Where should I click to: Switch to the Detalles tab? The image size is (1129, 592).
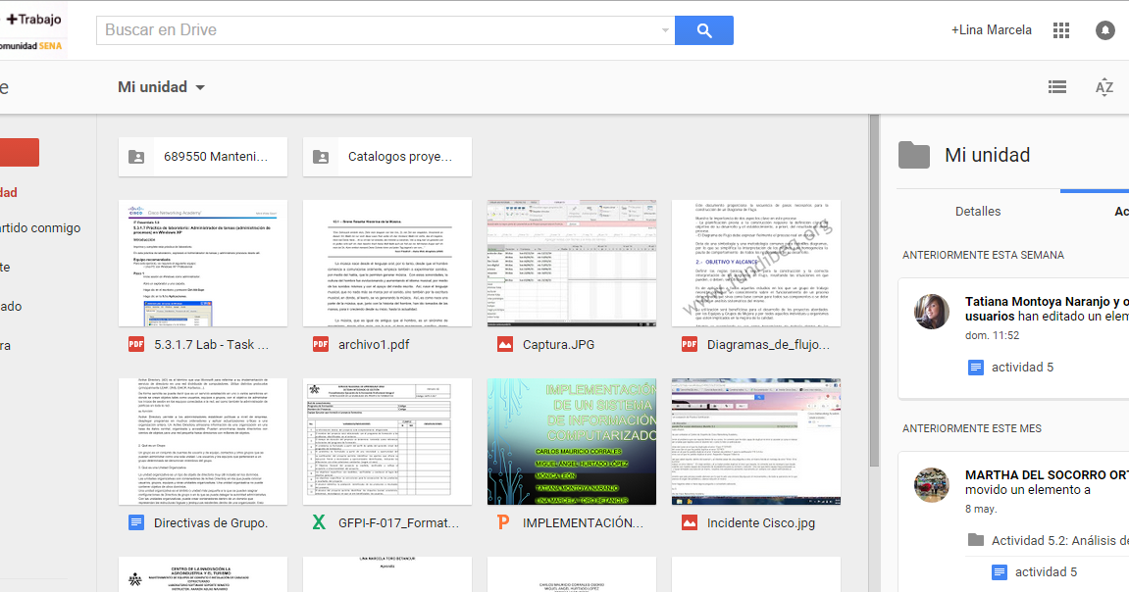(x=978, y=212)
